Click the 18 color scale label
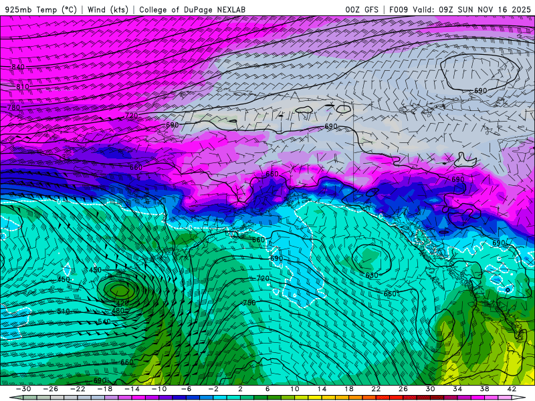The width and height of the screenshot is (535, 401). (349, 389)
